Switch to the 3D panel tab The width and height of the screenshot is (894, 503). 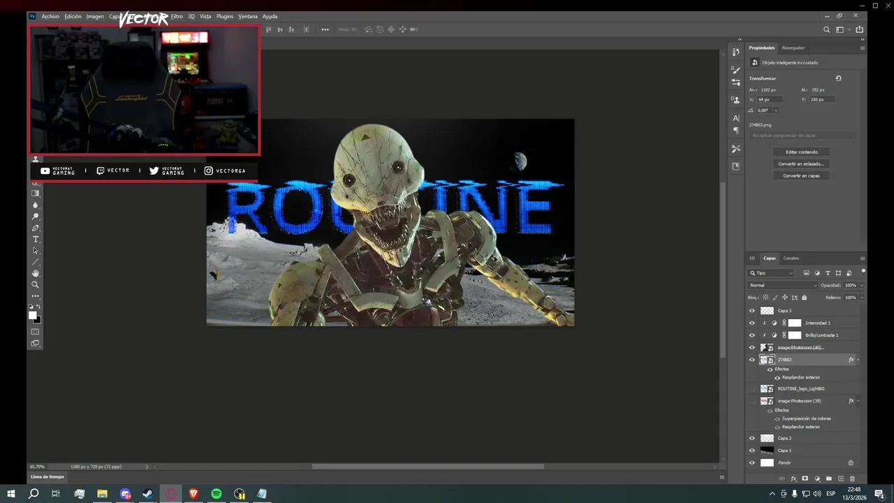click(x=752, y=258)
